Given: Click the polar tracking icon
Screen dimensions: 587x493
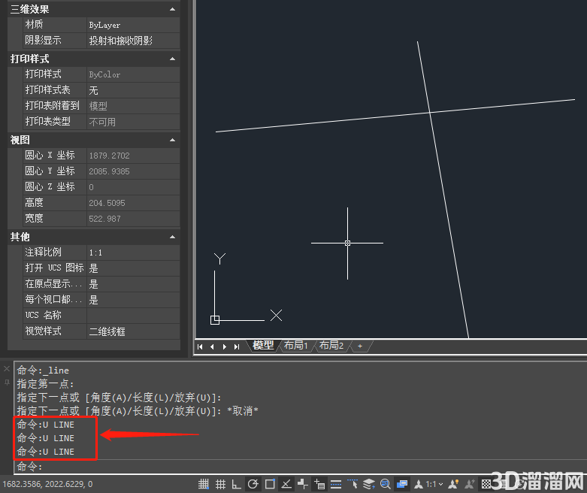Looking at the screenshot, I should pyautogui.click(x=253, y=484).
